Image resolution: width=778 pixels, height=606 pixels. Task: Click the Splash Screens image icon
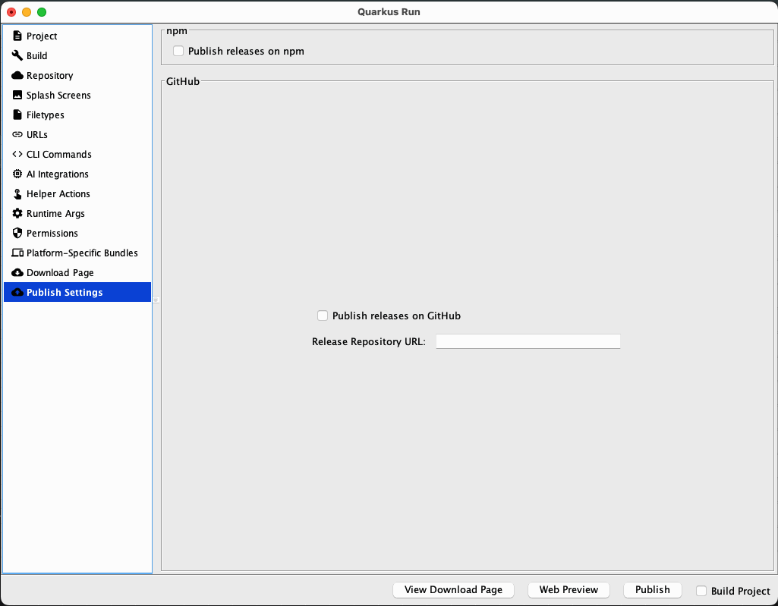coord(17,95)
